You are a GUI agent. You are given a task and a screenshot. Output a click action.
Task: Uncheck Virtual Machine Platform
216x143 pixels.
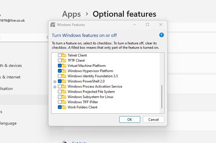(60, 66)
